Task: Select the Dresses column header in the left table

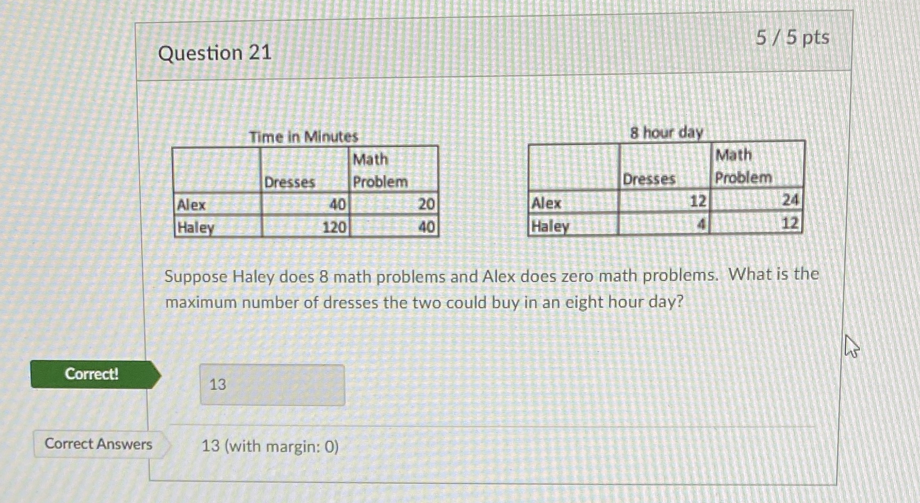Action: [290, 182]
